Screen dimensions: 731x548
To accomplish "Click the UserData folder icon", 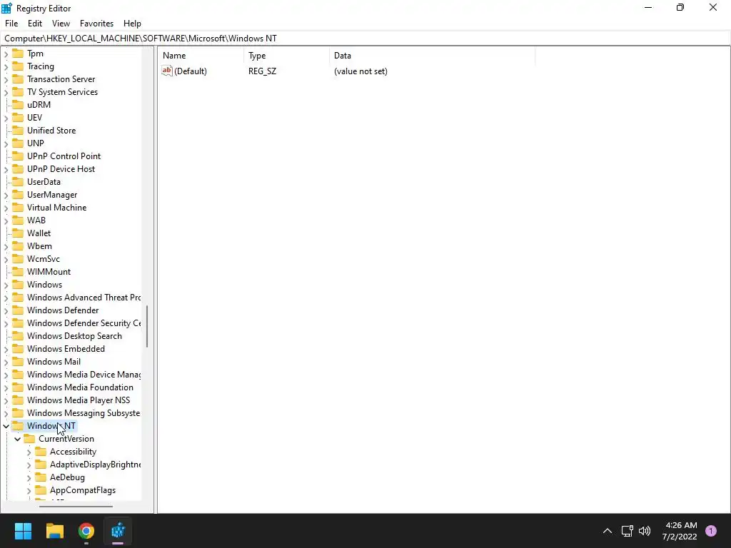I will pyautogui.click(x=18, y=181).
